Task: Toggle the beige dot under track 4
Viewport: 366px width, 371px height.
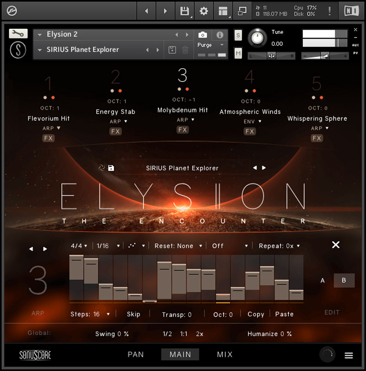Action: pyautogui.click(x=246, y=91)
